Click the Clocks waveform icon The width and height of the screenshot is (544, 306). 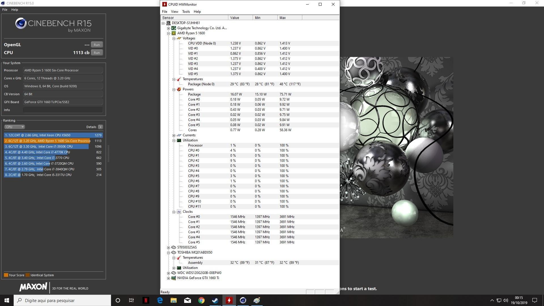179,212
